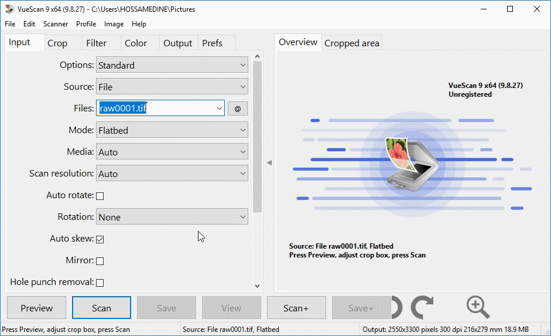
Task: Open the Scanner menu
Action: tap(56, 24)
